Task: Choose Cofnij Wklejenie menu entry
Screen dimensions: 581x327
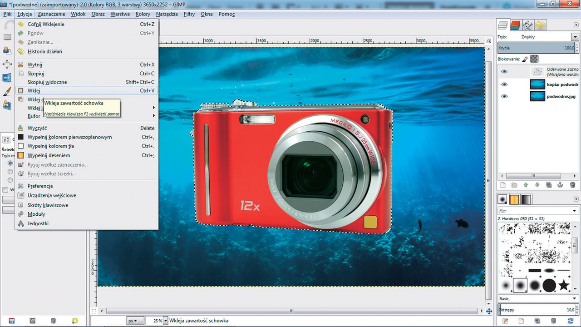Action: pos(87,24)
